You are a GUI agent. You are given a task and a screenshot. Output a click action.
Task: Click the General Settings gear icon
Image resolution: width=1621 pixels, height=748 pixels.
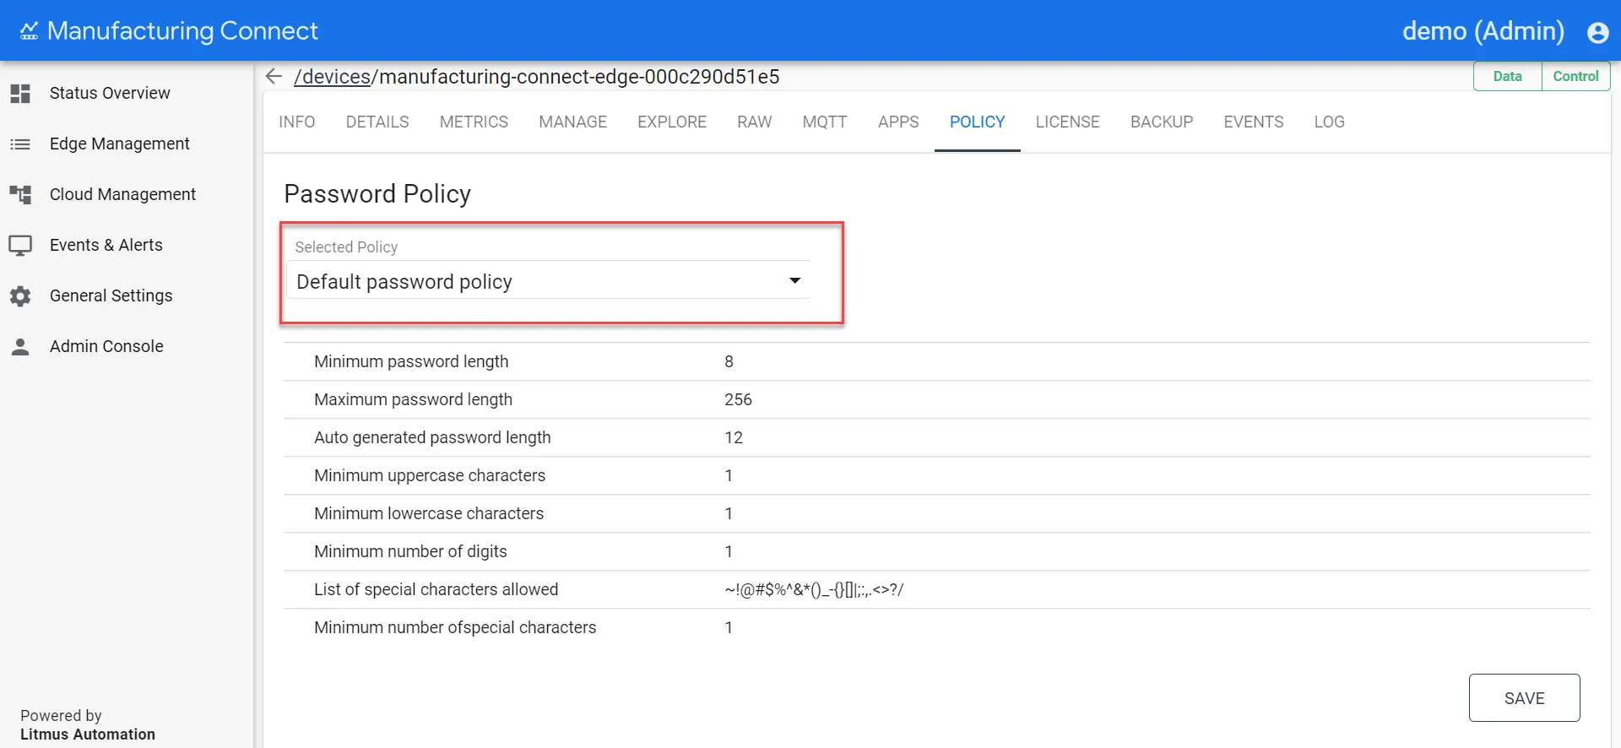click(x=20, y=296)
